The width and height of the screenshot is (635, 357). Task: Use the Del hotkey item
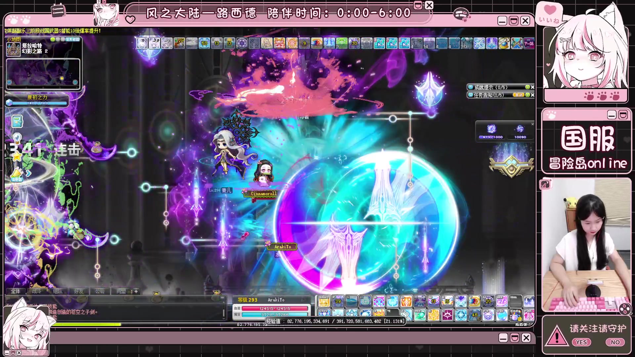click(x=502, y=315)
